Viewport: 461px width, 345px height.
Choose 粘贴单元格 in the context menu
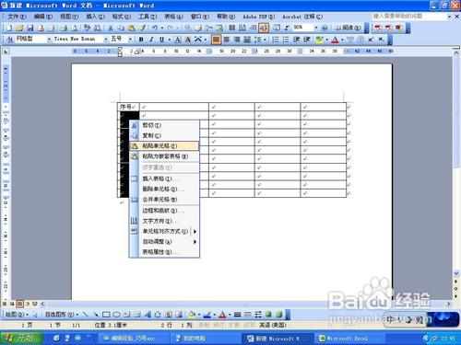click(x=164, y=146)
